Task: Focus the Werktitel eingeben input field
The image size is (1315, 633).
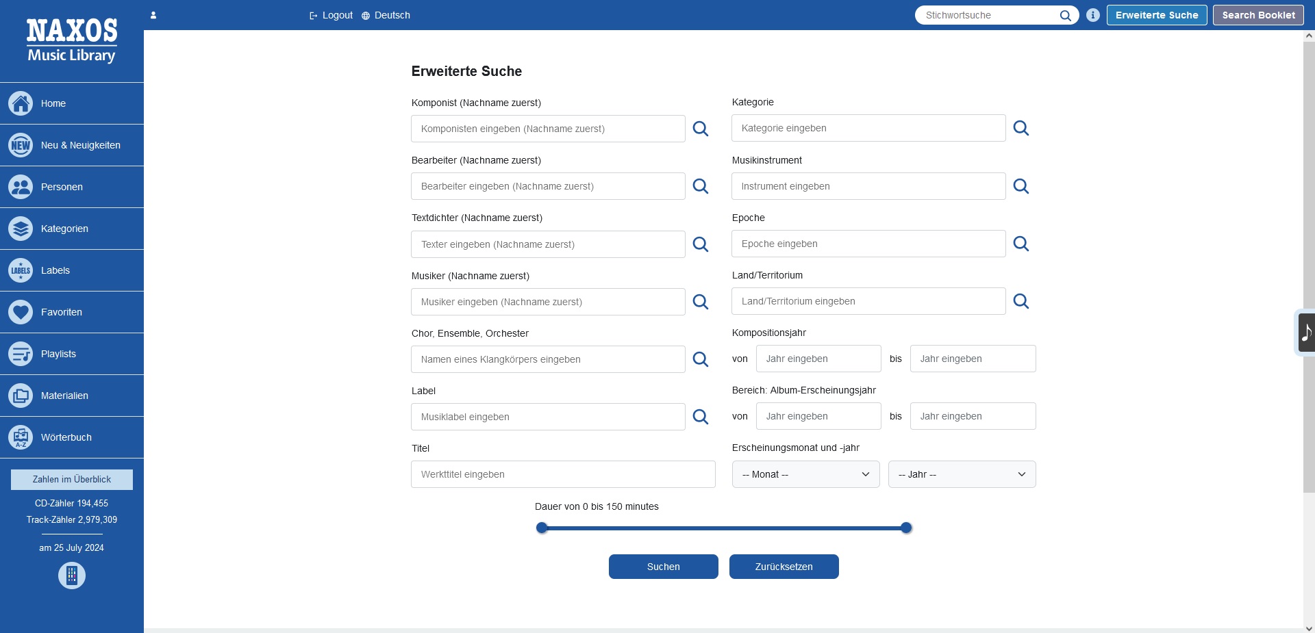Action: coord(563,474)
